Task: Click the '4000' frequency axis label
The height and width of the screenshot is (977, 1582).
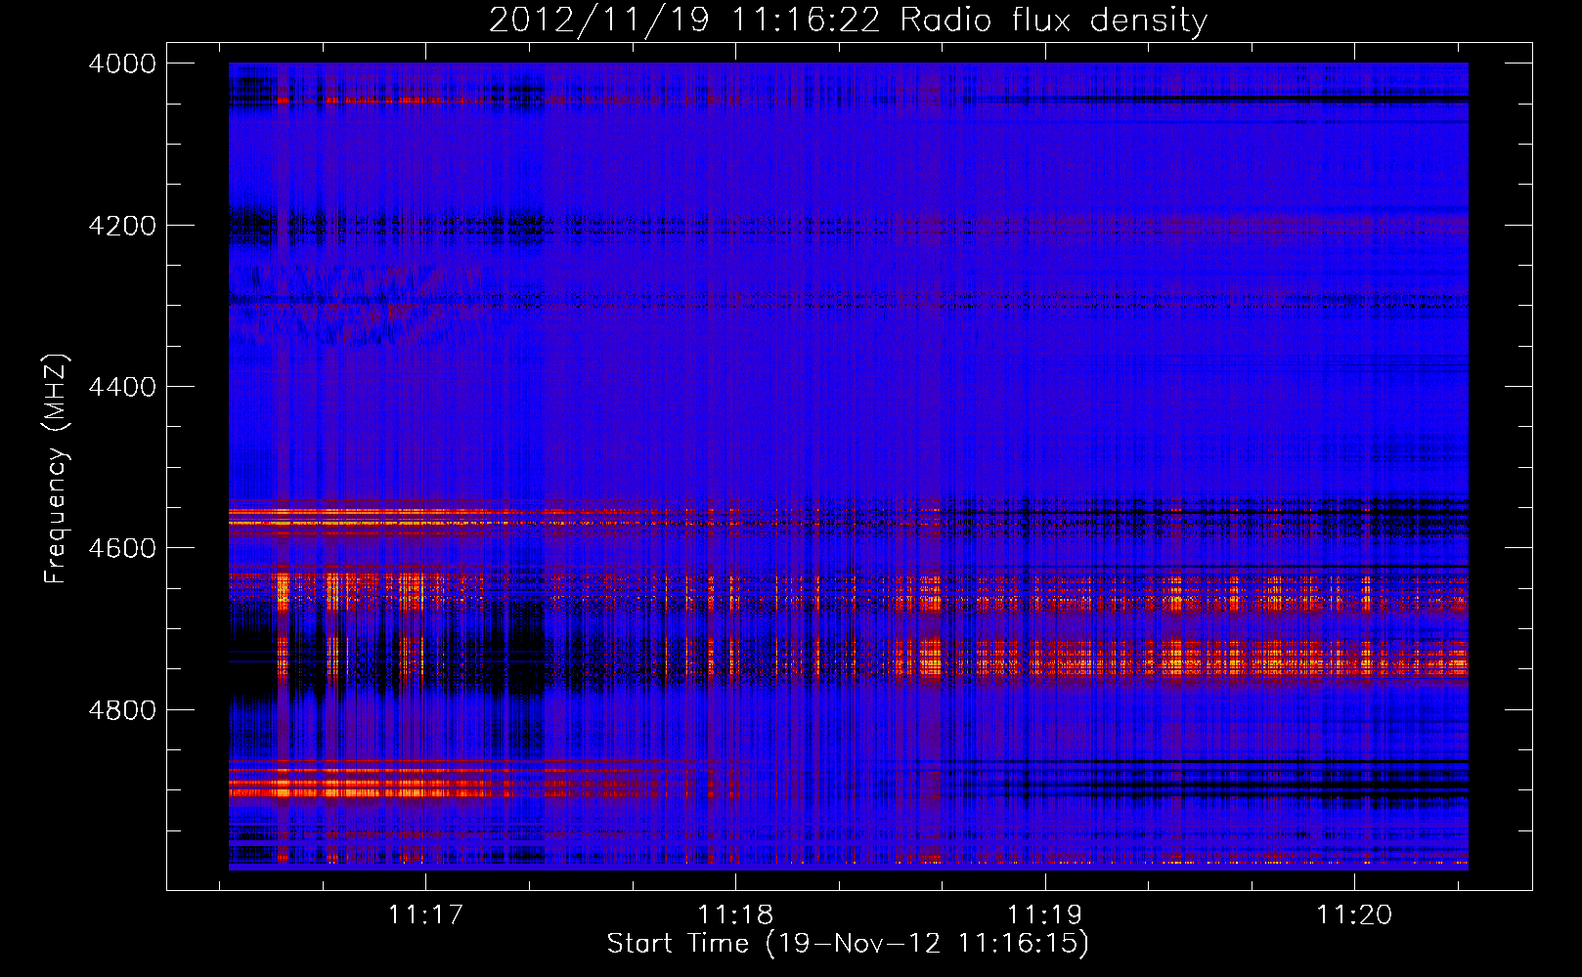Action: [122, 64]
